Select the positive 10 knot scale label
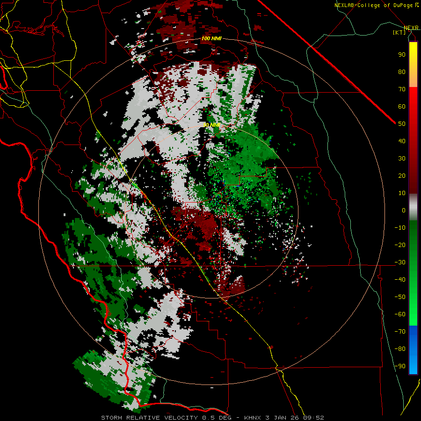421x421 pixels. pos(402,193)
